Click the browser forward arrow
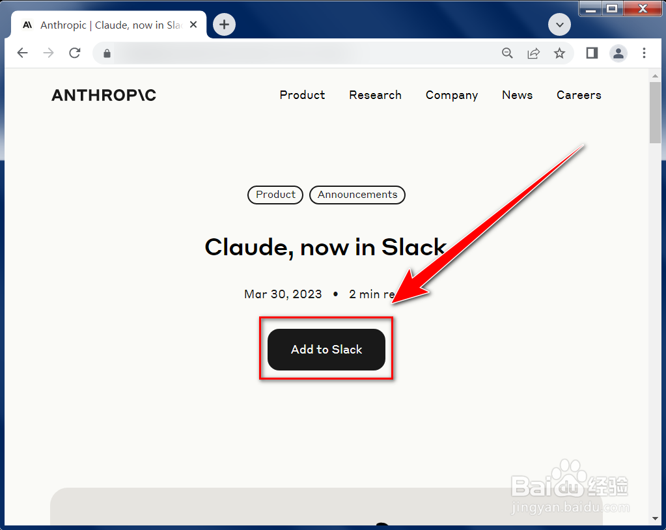The image size is (666, 530). pyautogui.click(x=49, y=53)
